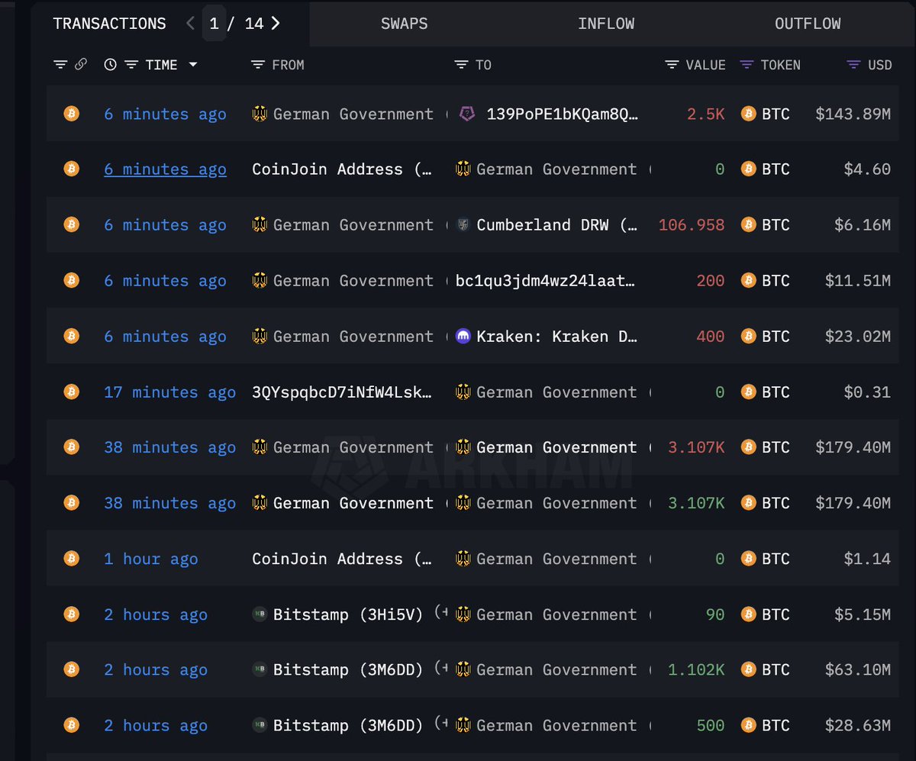
Task: Open 17 minutes ago transaction link
Action: pos(169,392)
